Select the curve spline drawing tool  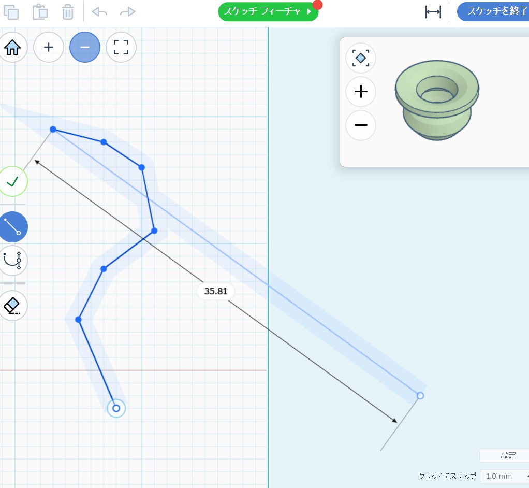point(13,261)
